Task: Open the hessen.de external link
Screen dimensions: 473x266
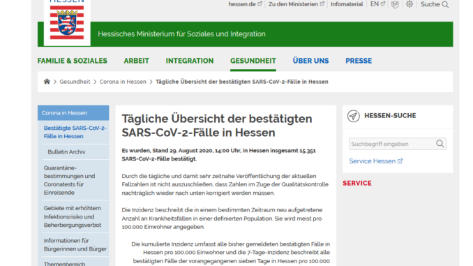Action: point(242,4)
